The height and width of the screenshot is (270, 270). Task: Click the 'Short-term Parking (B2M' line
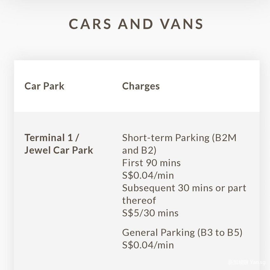[x=179, y=138]
